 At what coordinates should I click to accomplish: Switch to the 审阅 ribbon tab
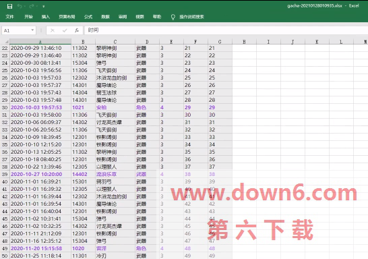[123, 17]
